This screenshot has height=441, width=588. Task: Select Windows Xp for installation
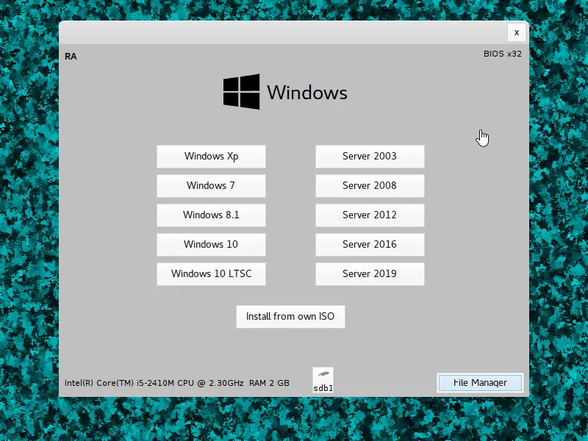[x=211, y=156]
